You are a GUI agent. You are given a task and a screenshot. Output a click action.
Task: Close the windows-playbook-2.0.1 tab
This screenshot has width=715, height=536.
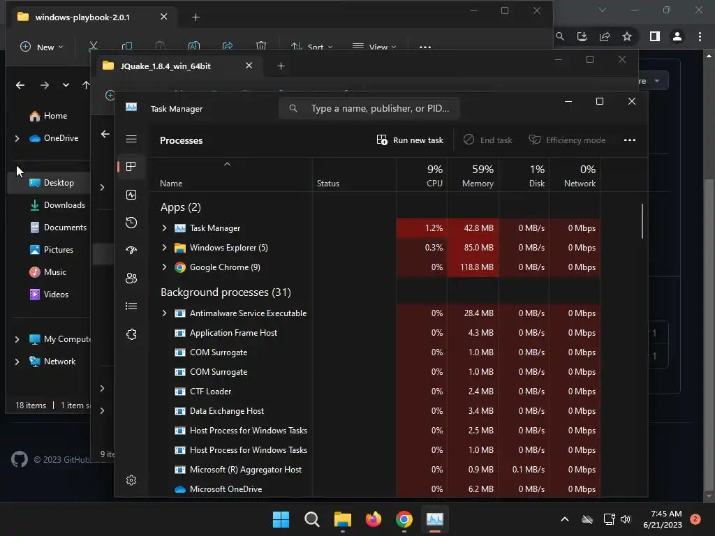[x=163, y=17]
